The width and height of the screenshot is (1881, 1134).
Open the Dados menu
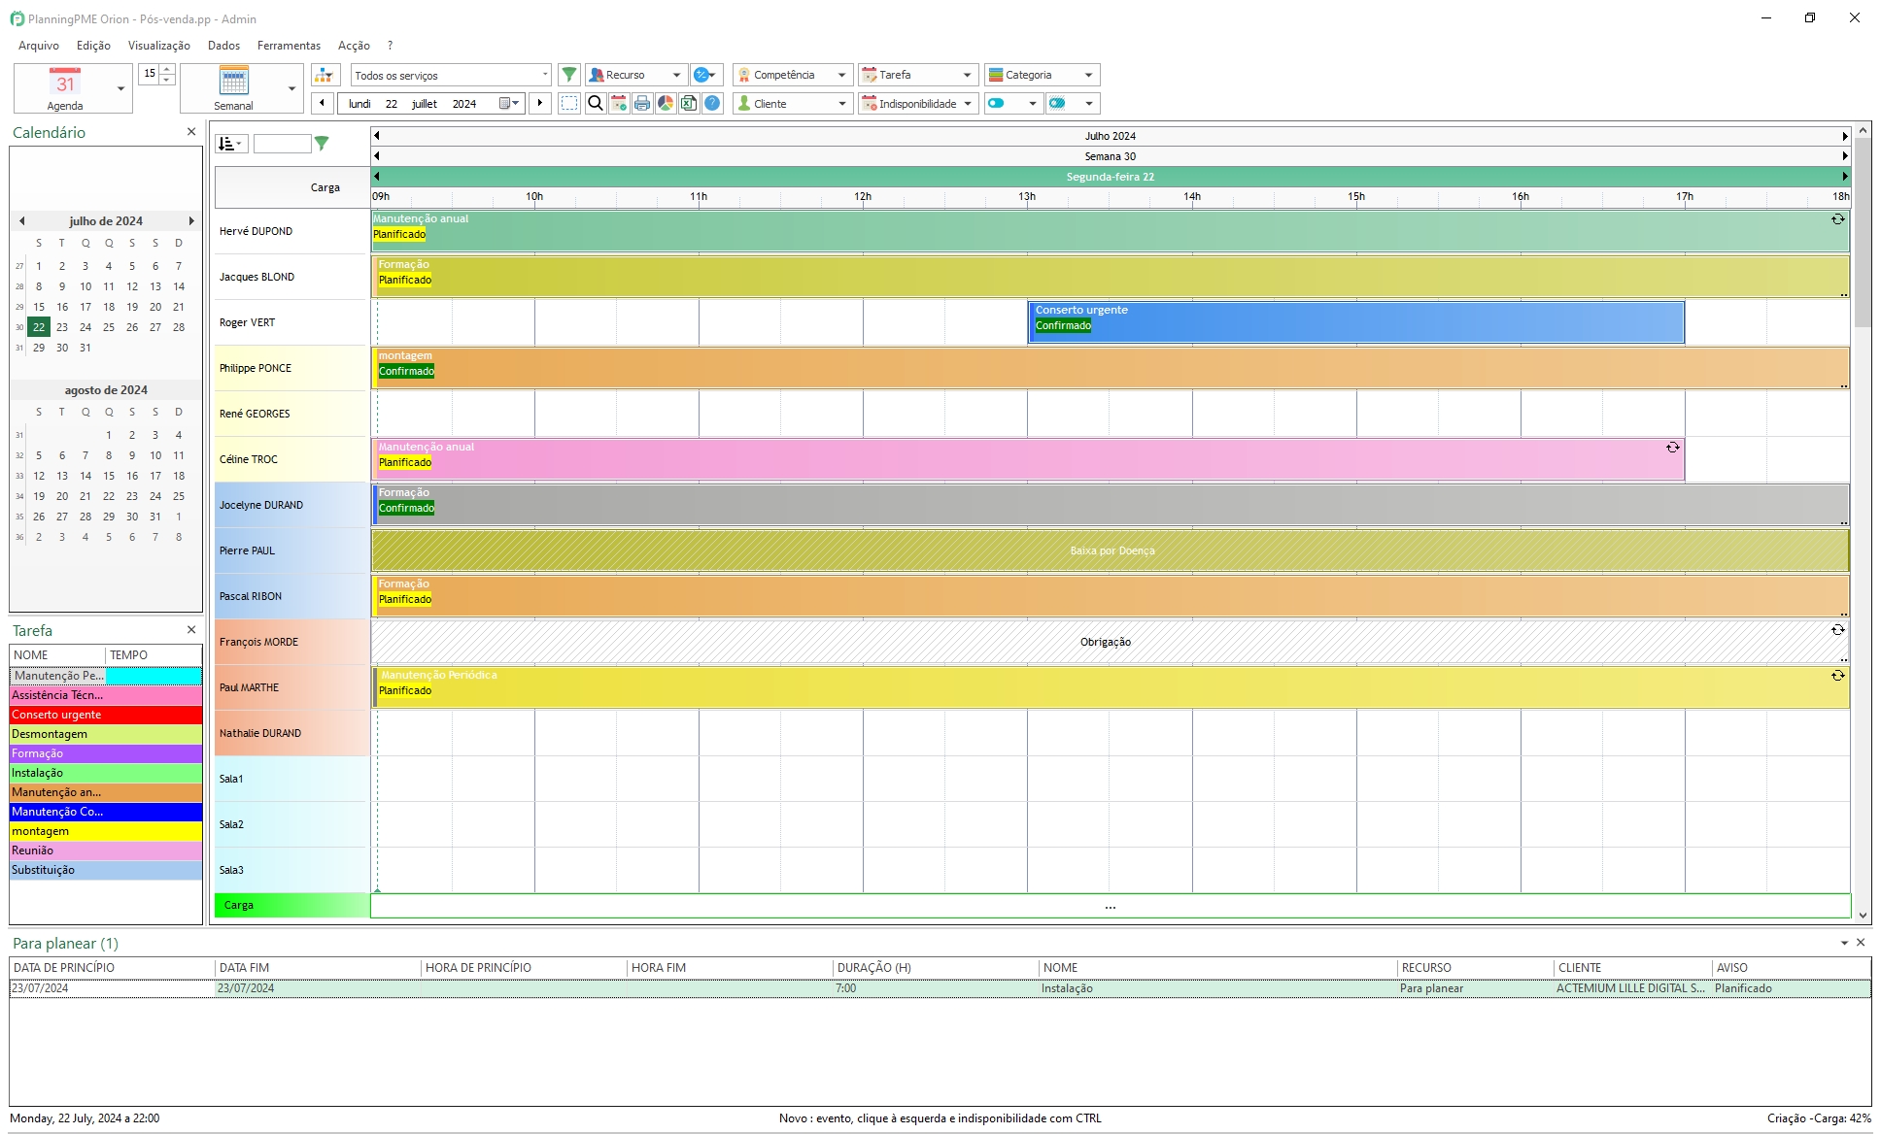[x=223, y=46]
